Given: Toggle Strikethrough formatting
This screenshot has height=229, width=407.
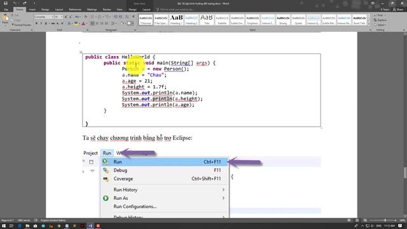Looking at the screenshot, I should coord(53,24).
